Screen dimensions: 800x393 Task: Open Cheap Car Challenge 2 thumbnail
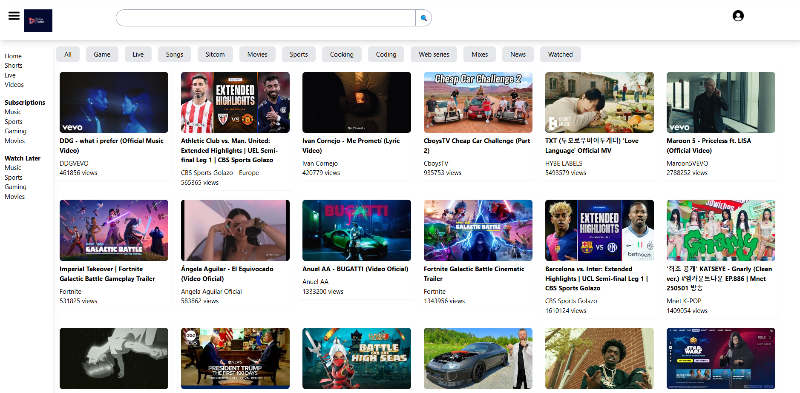click(x=478, y=102)
